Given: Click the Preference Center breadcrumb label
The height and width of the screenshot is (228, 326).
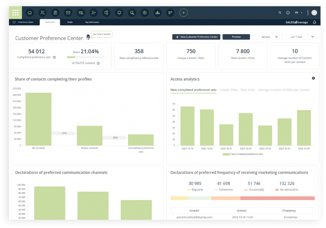Looking at the screenshot, I should coord(26,22).
